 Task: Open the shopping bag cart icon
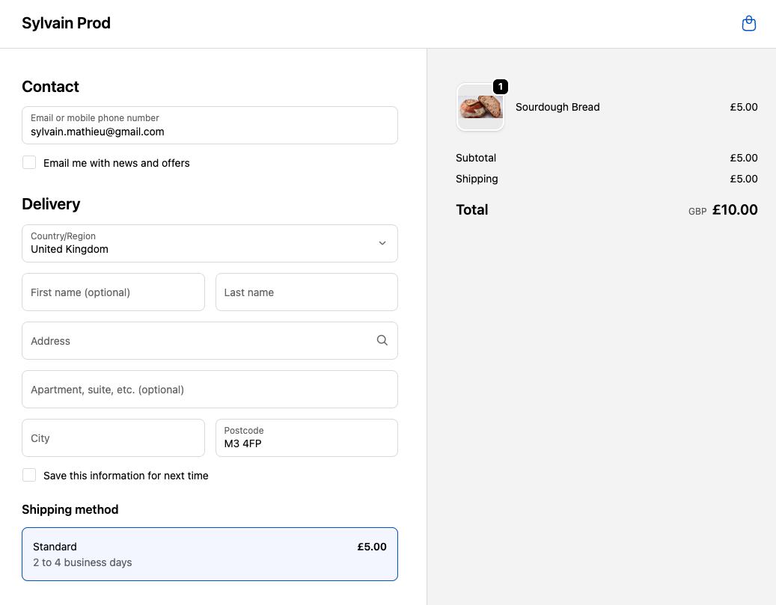(748, 24)
